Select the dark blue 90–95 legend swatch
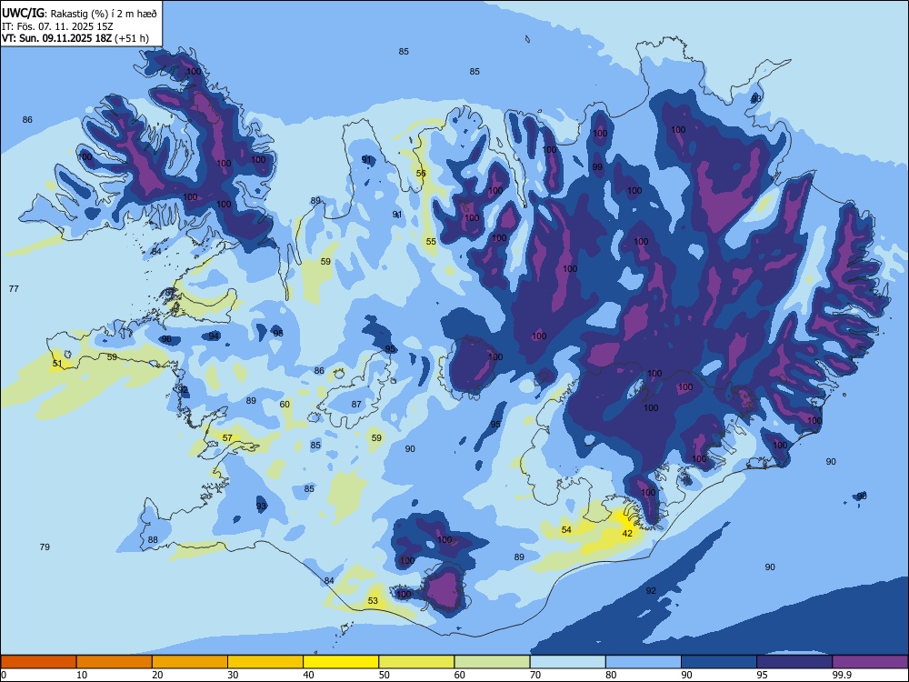Image resolution: width=909 pixels, height=682 pixels. pos(719,662)
